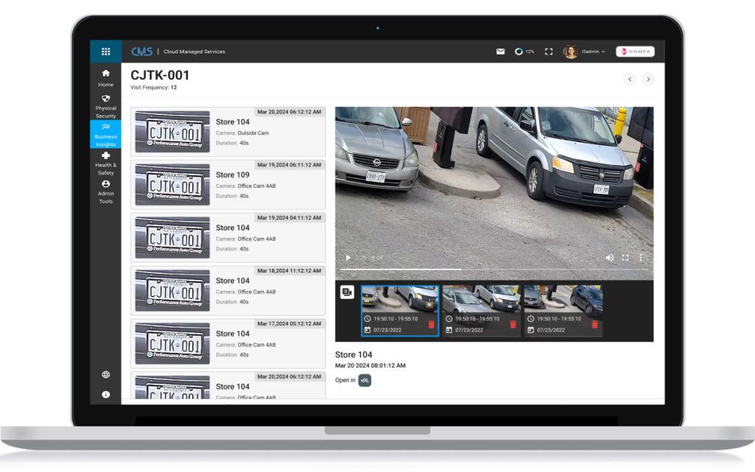Screen dimensions: 755x472
Task: Select the Business Insights sidebar icon
Action: pos(105,133)
